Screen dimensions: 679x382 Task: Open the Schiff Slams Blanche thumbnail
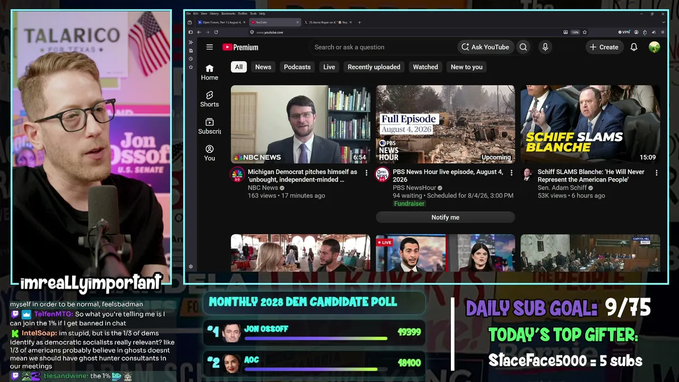(590, 124)
